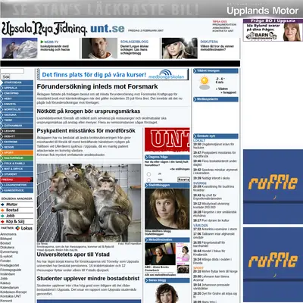Open news item 19:39 Nattligt inbrott i skola
303x303 pixels.
tap(211, 178)
